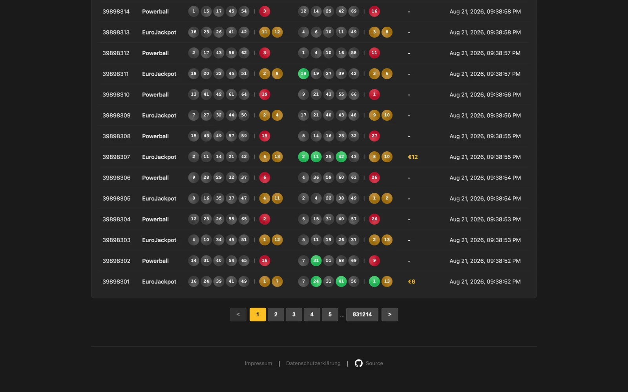Click ticket ID 39898303
The height and width of the screenshot is (392, 628).
point(117,240)
